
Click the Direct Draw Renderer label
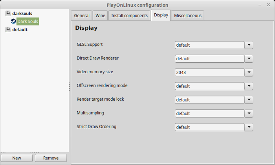click(x=97, y=58)
